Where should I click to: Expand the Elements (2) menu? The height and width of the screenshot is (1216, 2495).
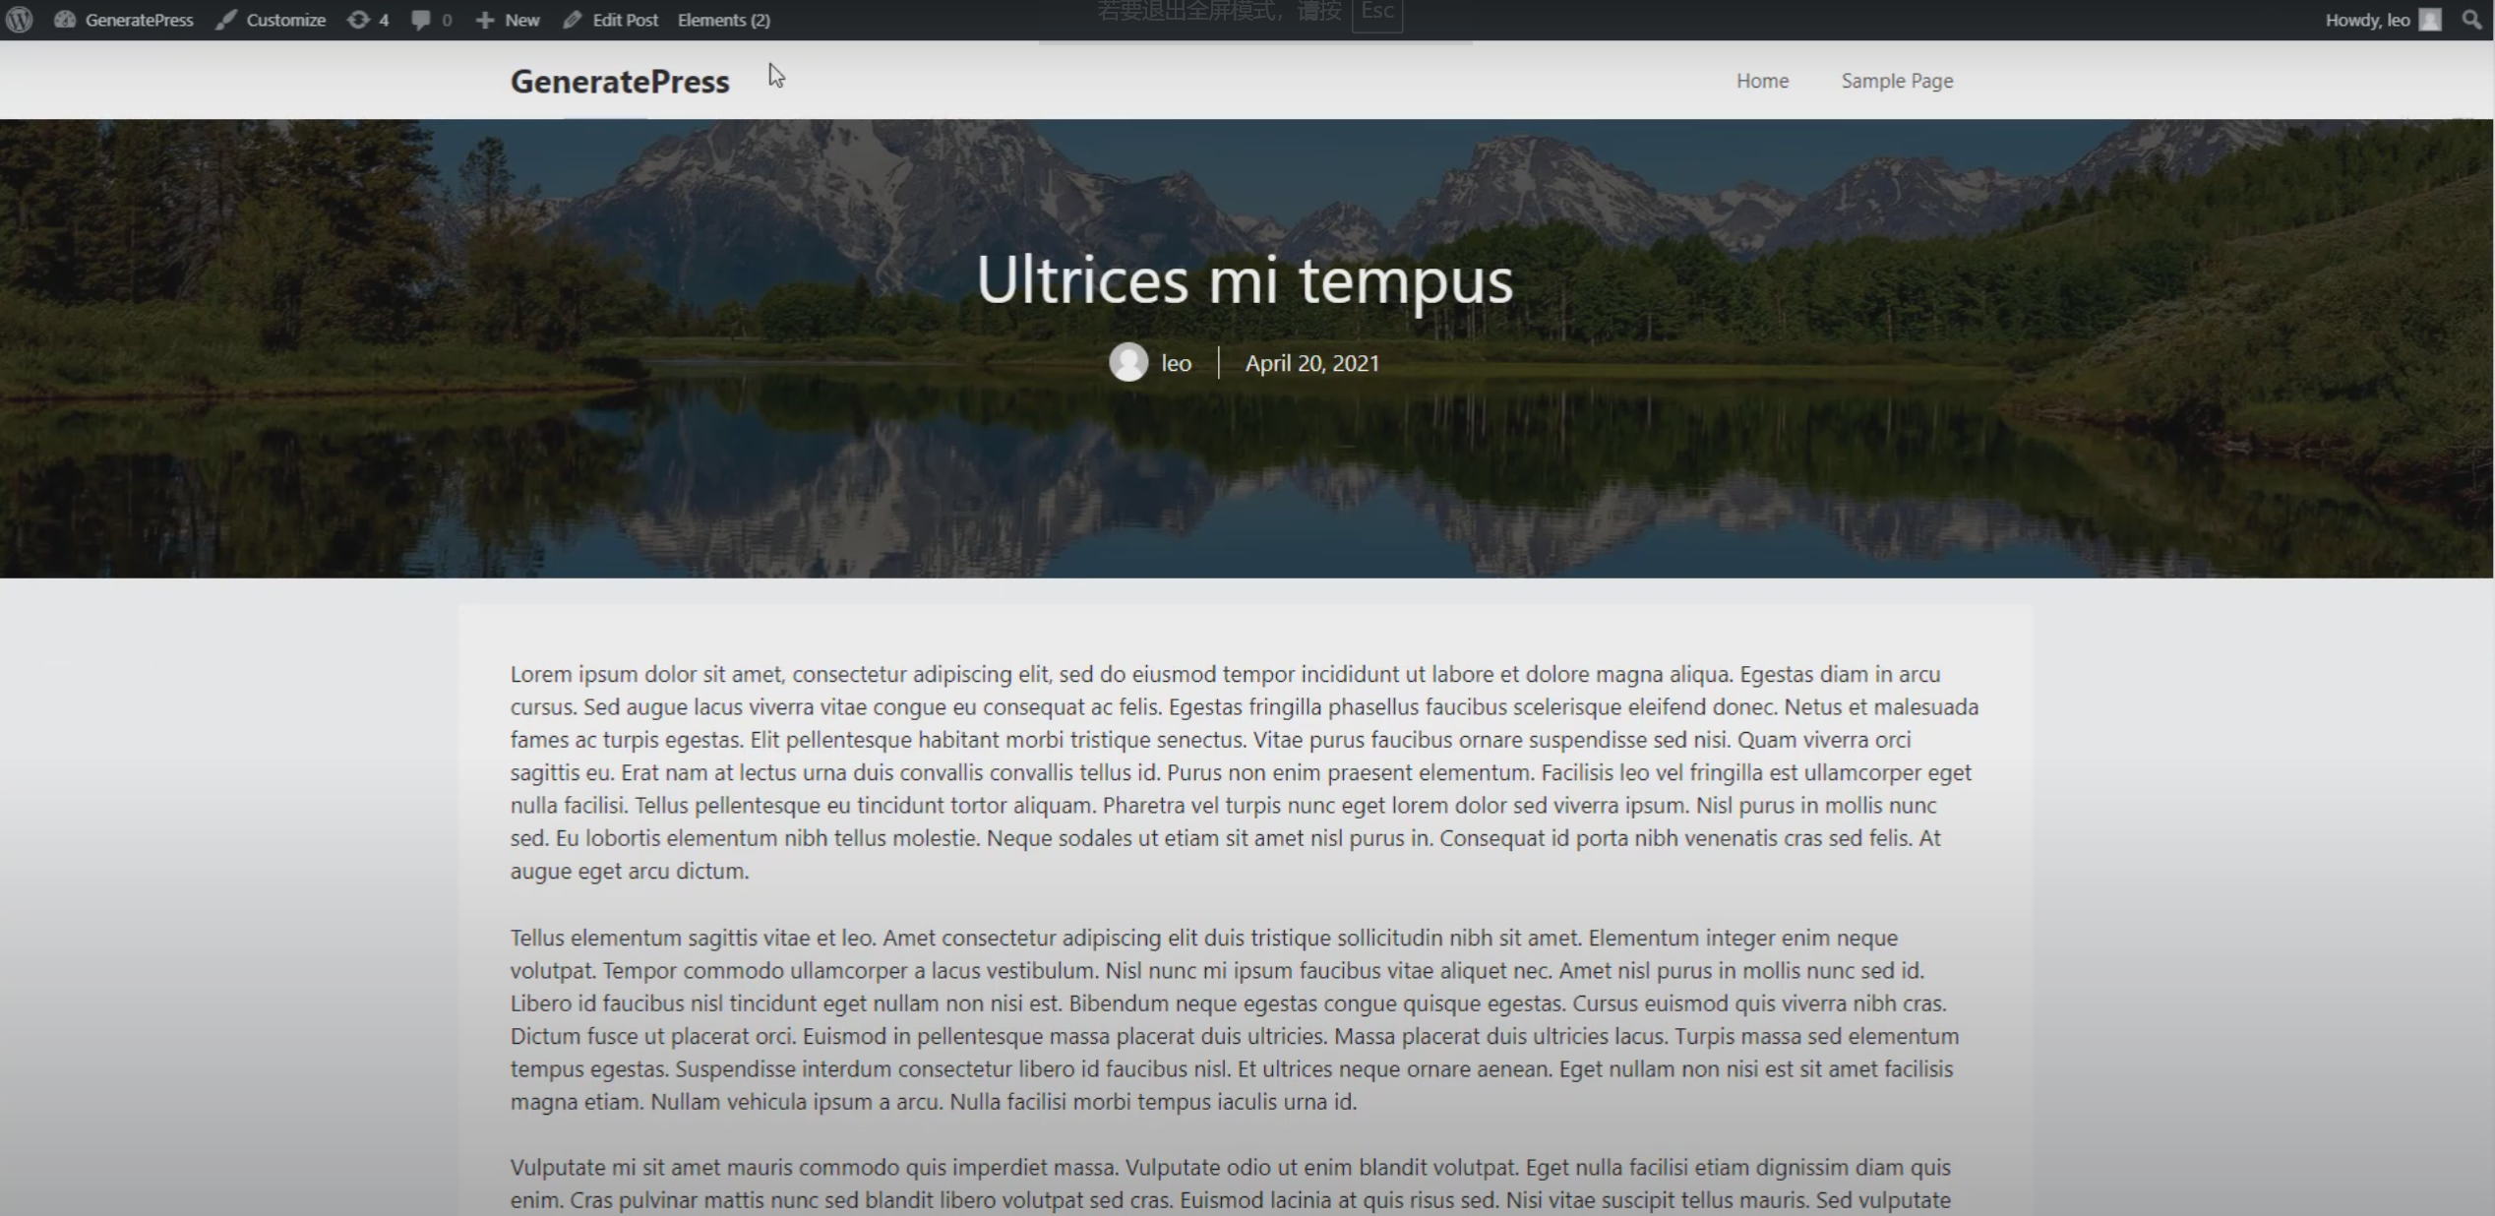point(723,20)
